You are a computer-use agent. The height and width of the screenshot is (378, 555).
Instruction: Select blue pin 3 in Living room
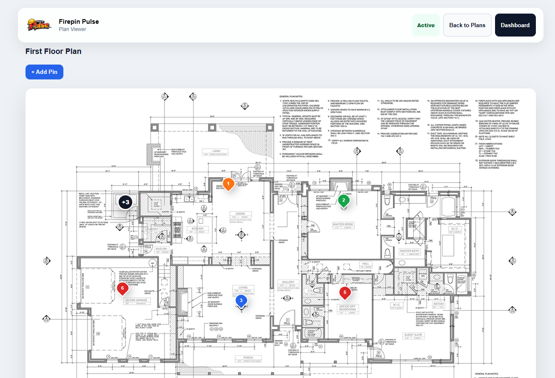pyautogui.click(x=241, y=302)
